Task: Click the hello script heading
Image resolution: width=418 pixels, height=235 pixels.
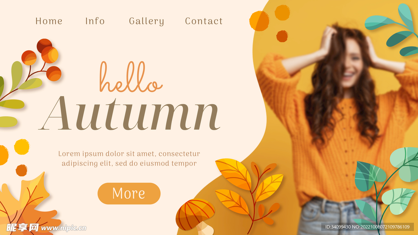Action: click(x=131, y=77)
